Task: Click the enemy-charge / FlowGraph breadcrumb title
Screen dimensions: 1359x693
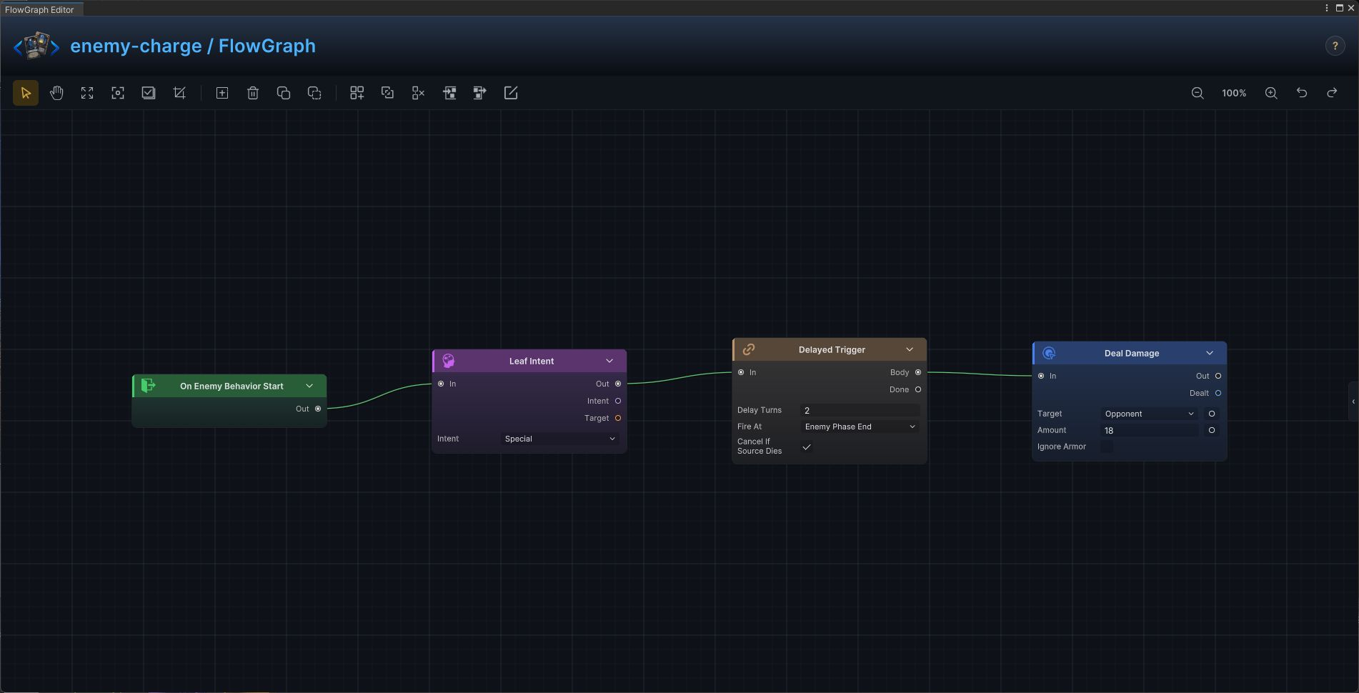Action: (x=193, y=46)
